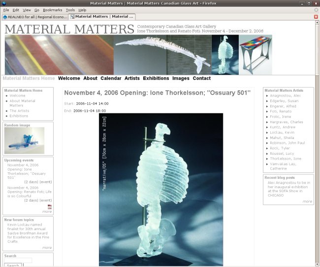This screenshot has width=320, height=267.
Task: Open artist Vamvakas Lay, Catherine
Action: click(283, 166)
